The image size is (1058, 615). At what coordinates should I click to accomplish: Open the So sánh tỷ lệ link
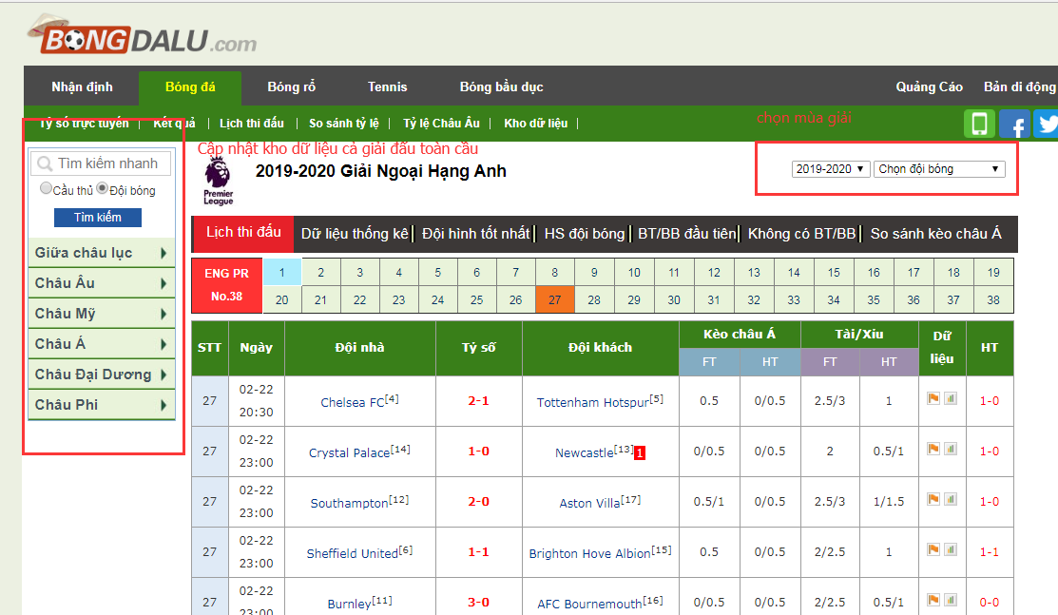(x=344, y=123)
